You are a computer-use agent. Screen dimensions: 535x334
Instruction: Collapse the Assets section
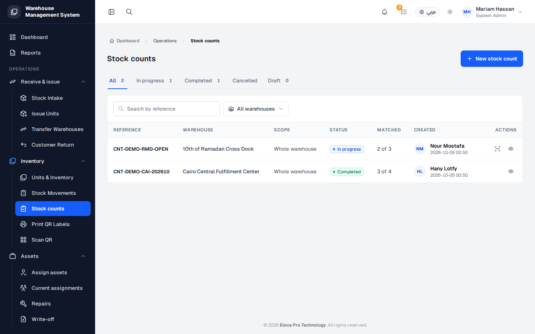(48, 256)
